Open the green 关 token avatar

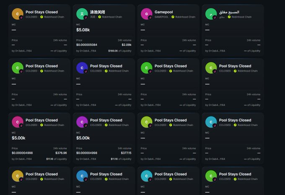[82, 14]
